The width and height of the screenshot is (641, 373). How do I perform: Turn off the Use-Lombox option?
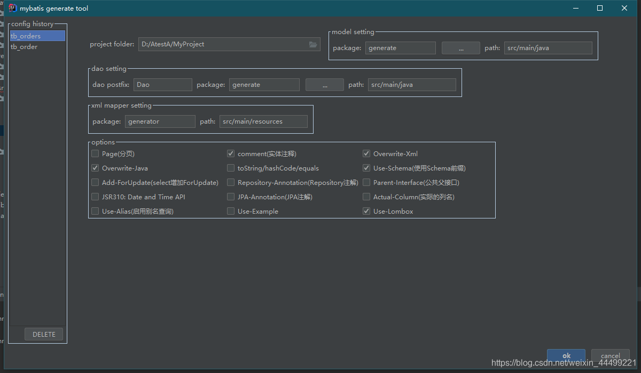click(x=366, y=210)
